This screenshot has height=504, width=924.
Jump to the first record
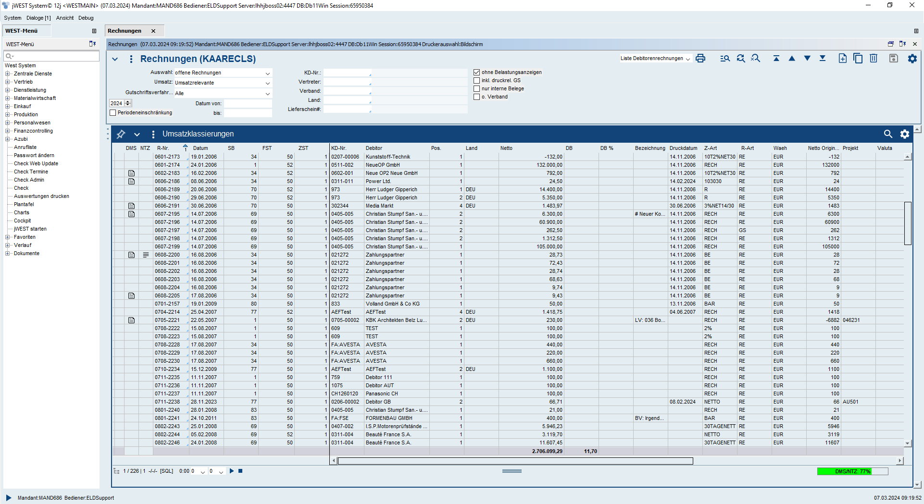(776, 58)
